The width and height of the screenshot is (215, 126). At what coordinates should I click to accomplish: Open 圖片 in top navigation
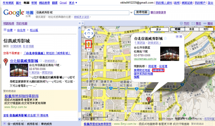18,3
